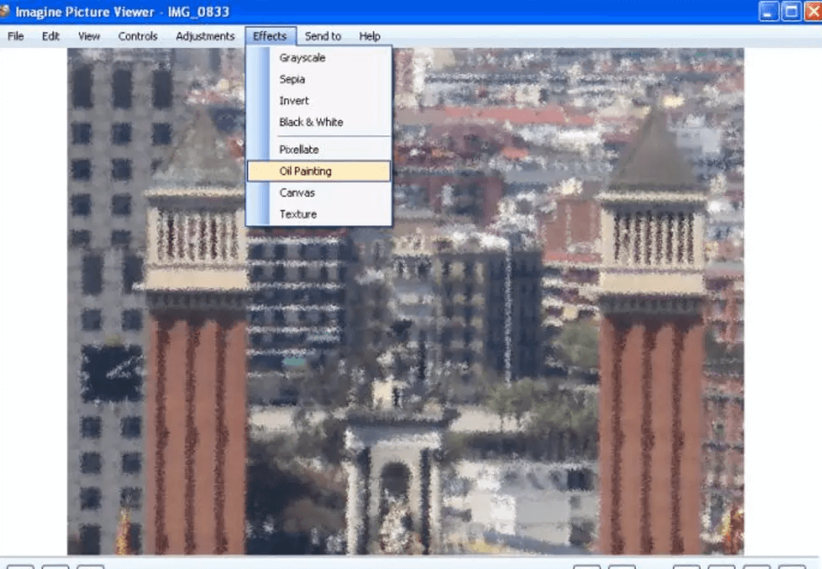
Task: Choose Invert from the Effects menu
Action: point(294,101)
